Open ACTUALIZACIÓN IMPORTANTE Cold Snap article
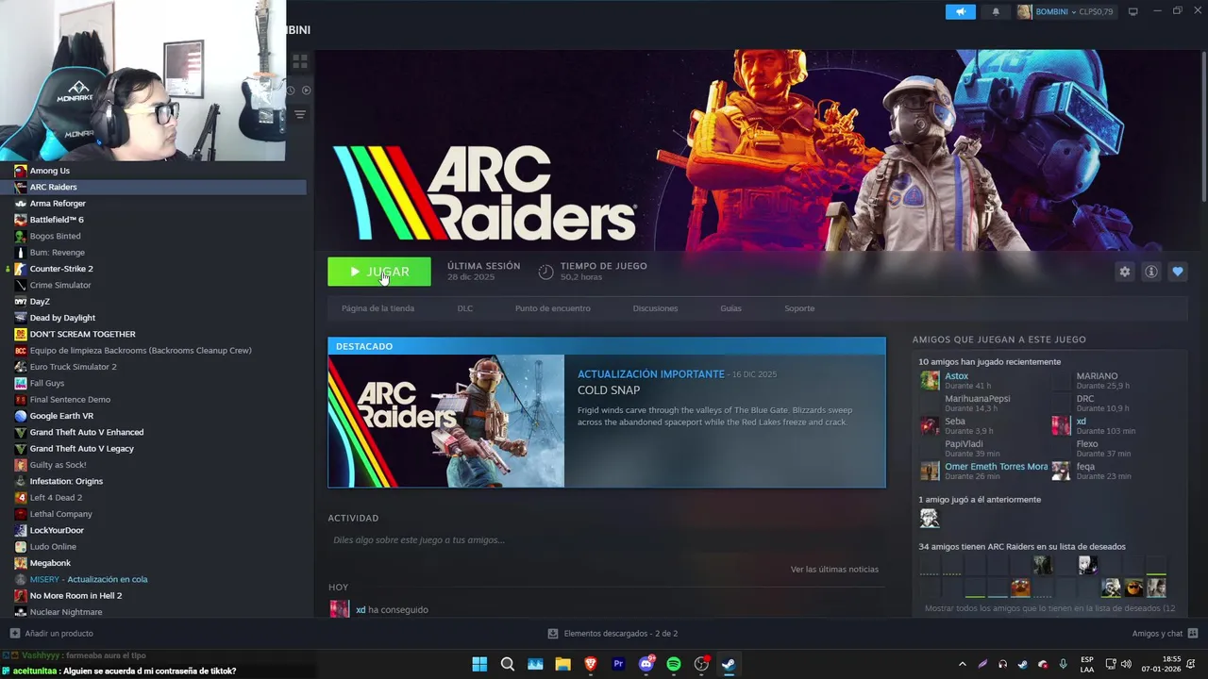Screen dimensions: 1208x679 point(650,374)
